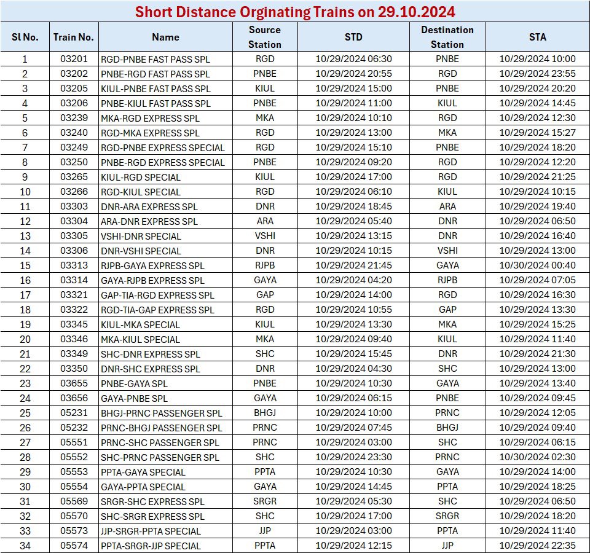Screen dimensions: 590x553
Task: Click the STA cell '10/29/2024 22:35'
Action: (x=537, y=546)
